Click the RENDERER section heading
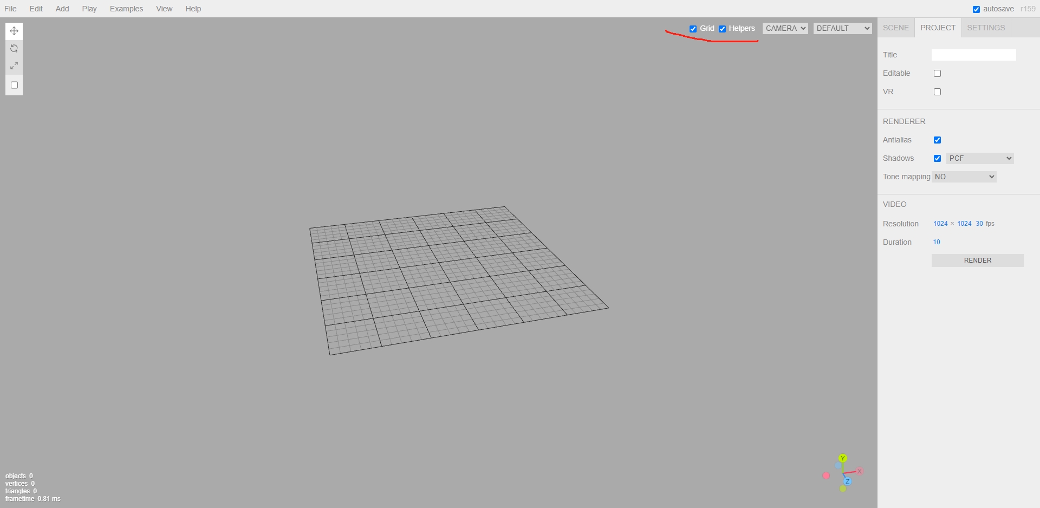 tap(904, 121)
